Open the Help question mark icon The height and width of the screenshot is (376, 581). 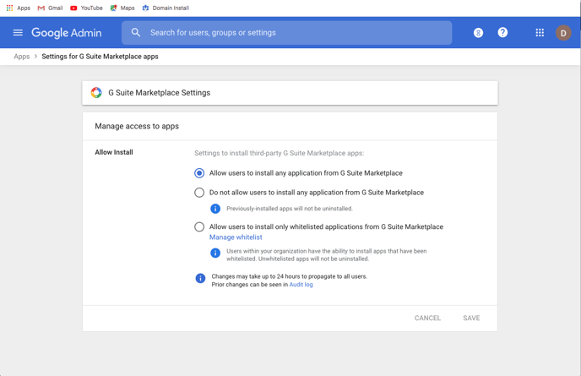coord(502,33)
